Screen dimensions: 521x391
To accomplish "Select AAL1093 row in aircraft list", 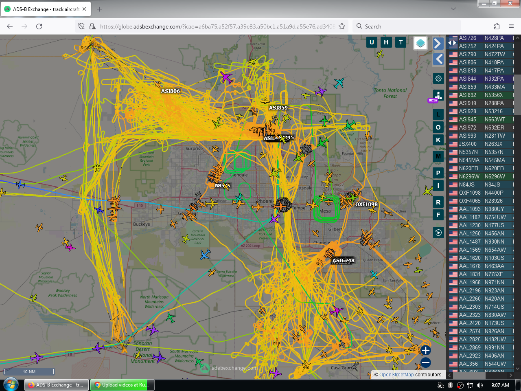I will (482, 209).
